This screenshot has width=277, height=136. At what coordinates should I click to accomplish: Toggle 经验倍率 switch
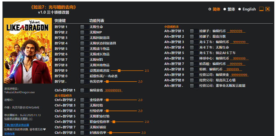(84, 111)
